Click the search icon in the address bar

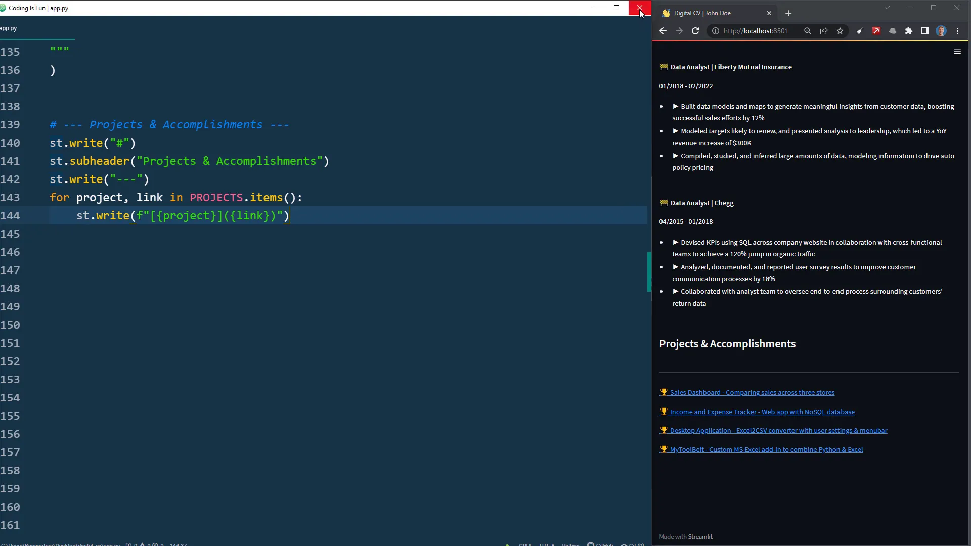click(x=808, y=31)
